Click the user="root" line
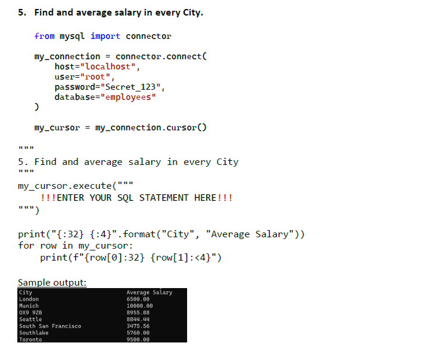The image size is (425, 358). (84, 77)
